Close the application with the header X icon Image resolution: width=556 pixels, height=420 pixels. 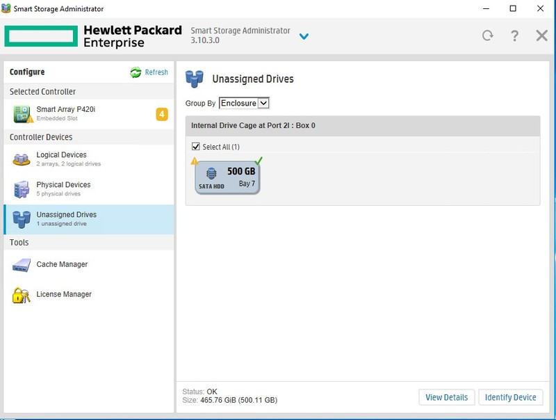pos(541,35)
